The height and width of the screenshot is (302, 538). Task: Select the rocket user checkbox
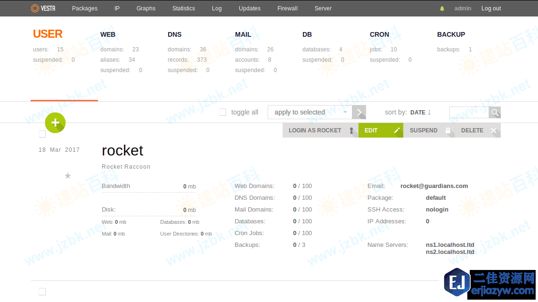pyautogui.click(x=42, y=134)
